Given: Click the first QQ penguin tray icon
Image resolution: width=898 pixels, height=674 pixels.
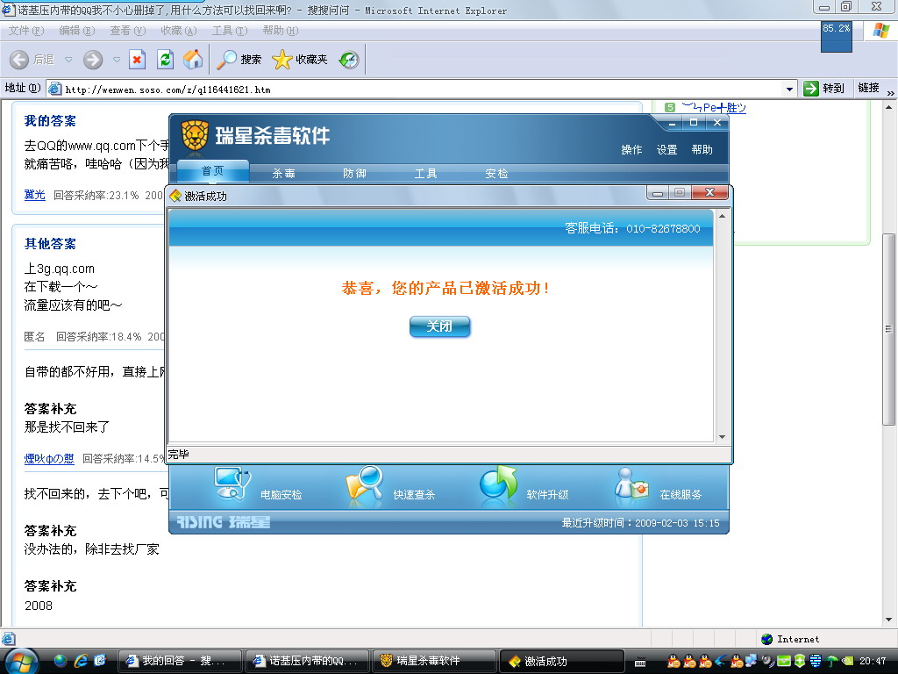Looking at the screenshot, I should [x=674, y=661].
